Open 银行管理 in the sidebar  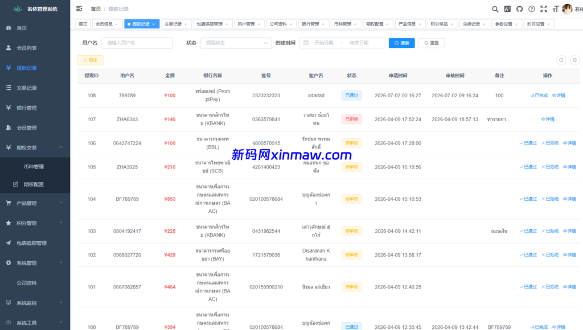pyautogui.click(x=35, y=108)
